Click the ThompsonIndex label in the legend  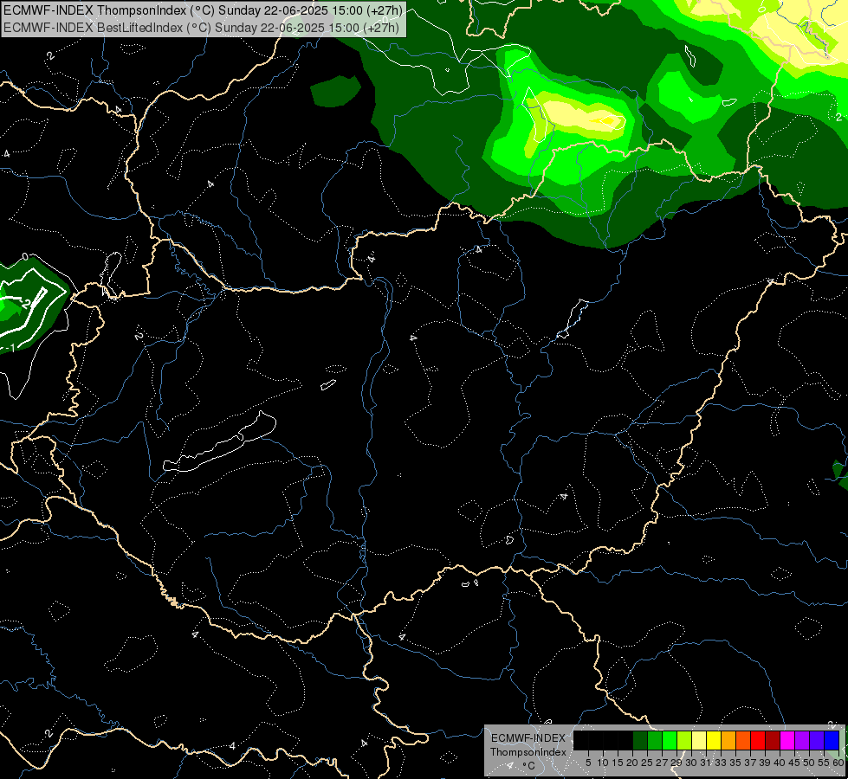(x=528, y=752)
